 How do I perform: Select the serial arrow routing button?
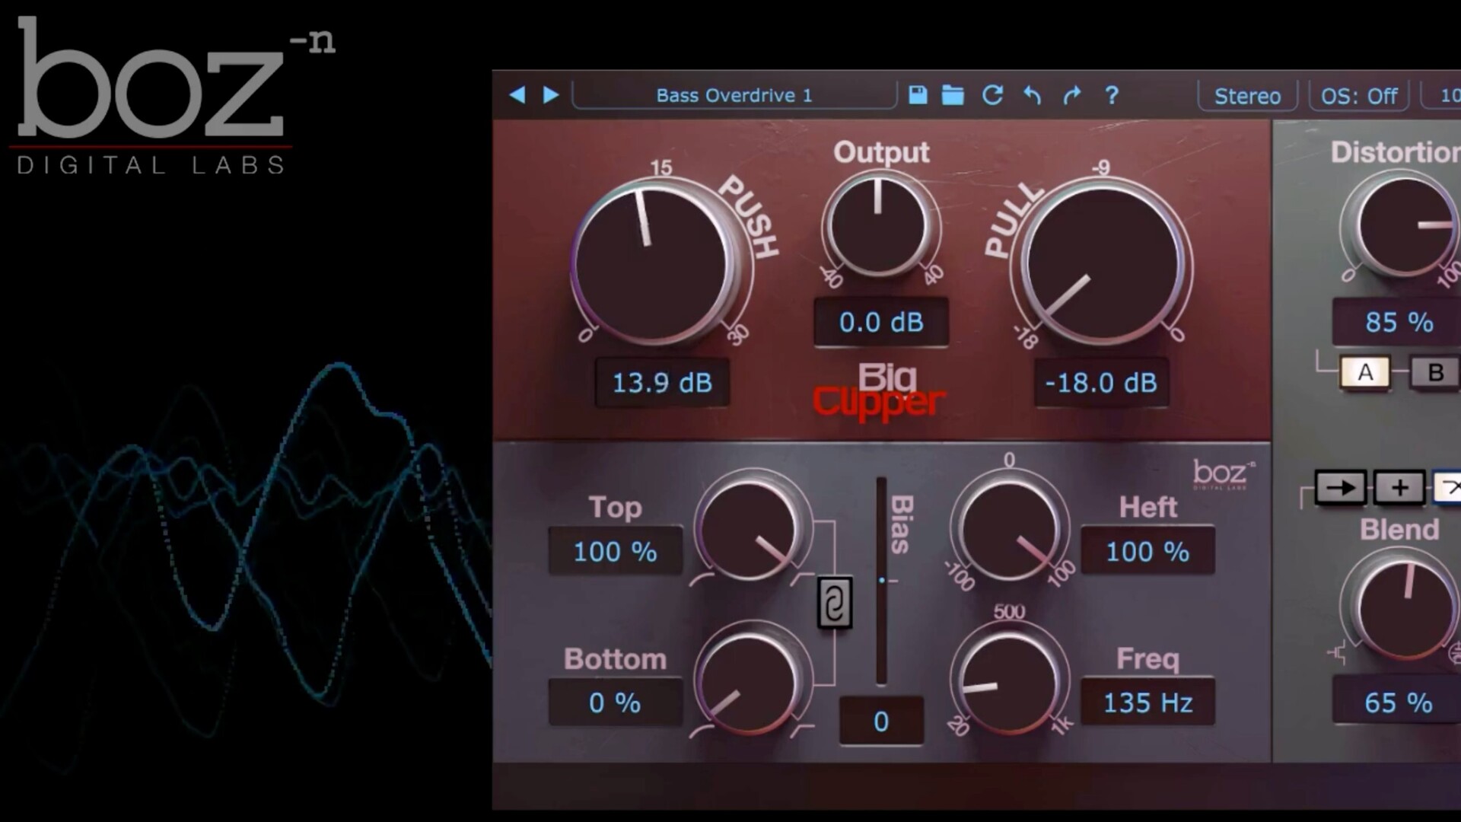[x=1340, y=488]
